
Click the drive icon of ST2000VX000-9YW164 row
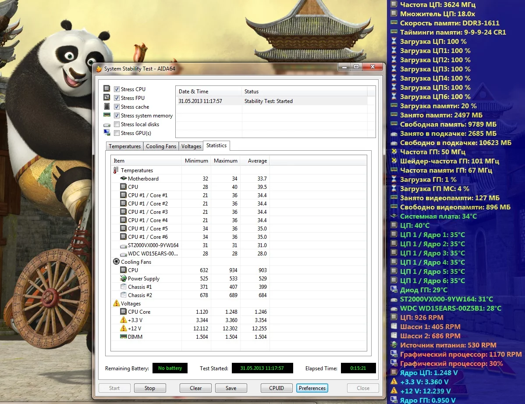(x=123, y=246)
